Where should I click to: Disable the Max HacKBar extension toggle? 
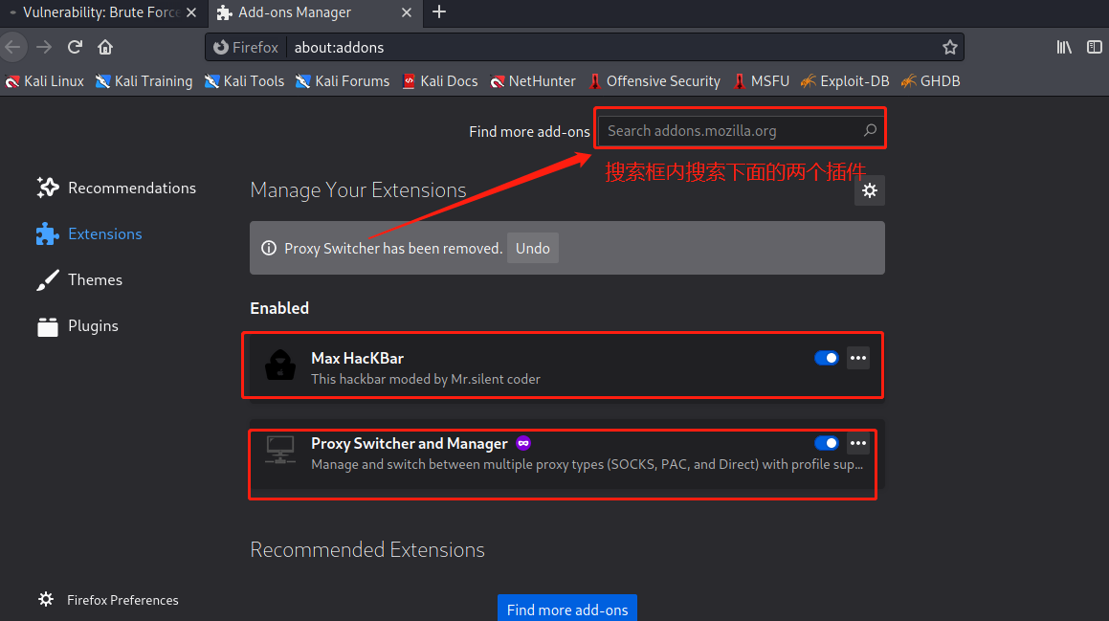click(x=826, y=358)
